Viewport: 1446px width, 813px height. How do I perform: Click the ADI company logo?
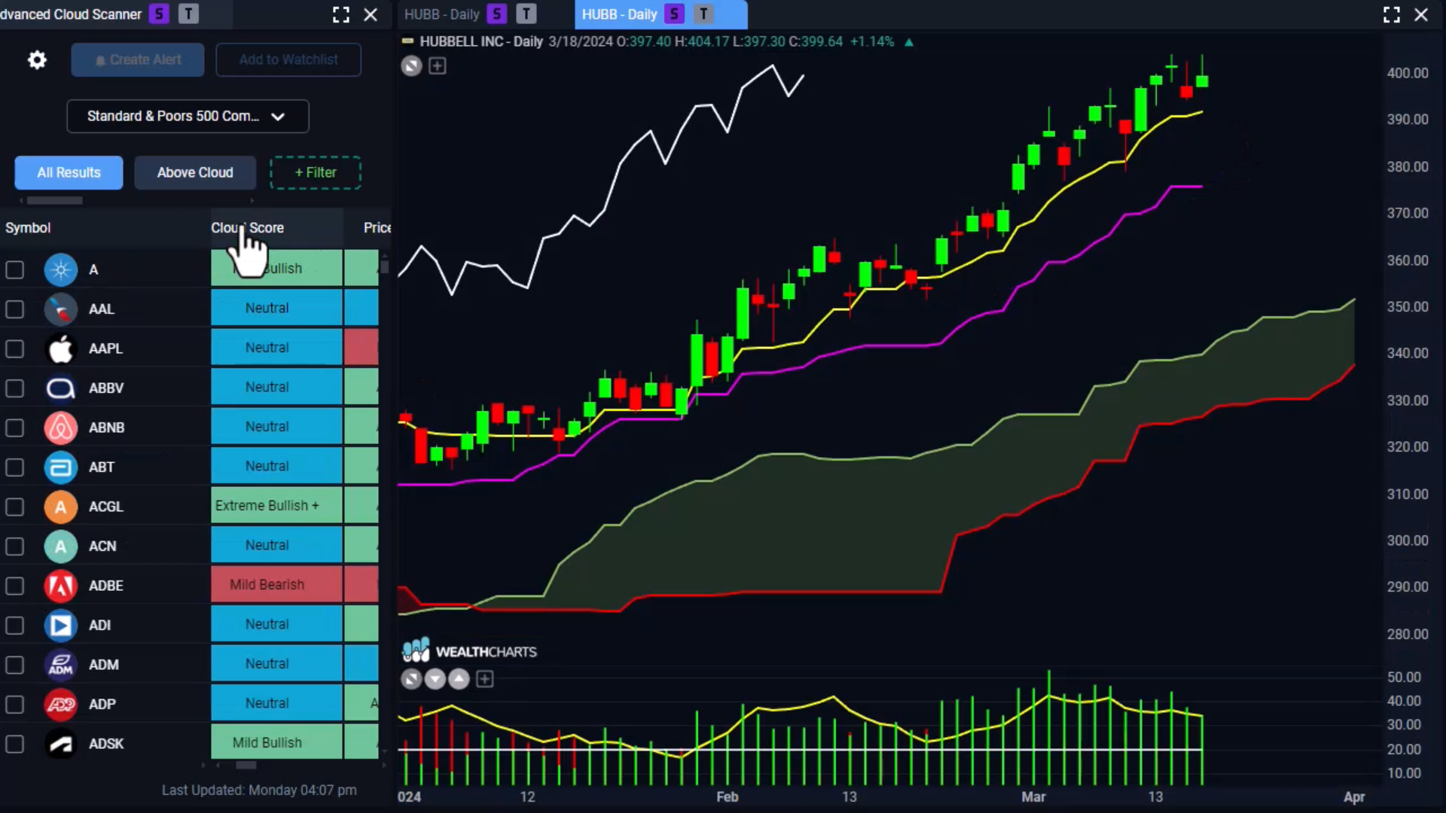coord(61,626)
